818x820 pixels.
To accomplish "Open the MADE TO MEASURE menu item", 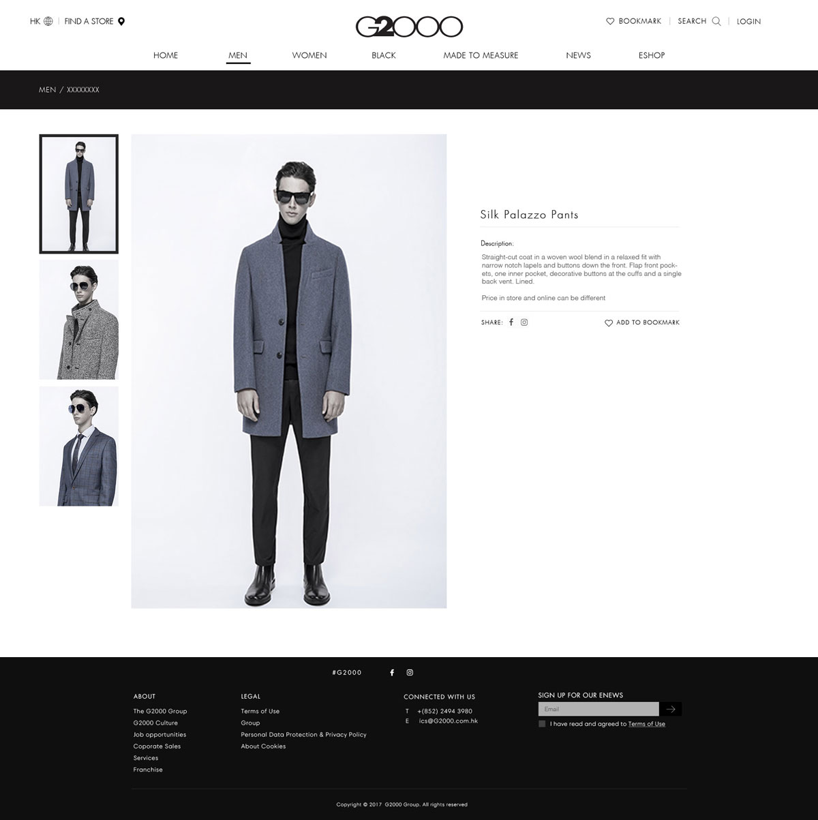I will pyautogui.click(x=481, y=55).
